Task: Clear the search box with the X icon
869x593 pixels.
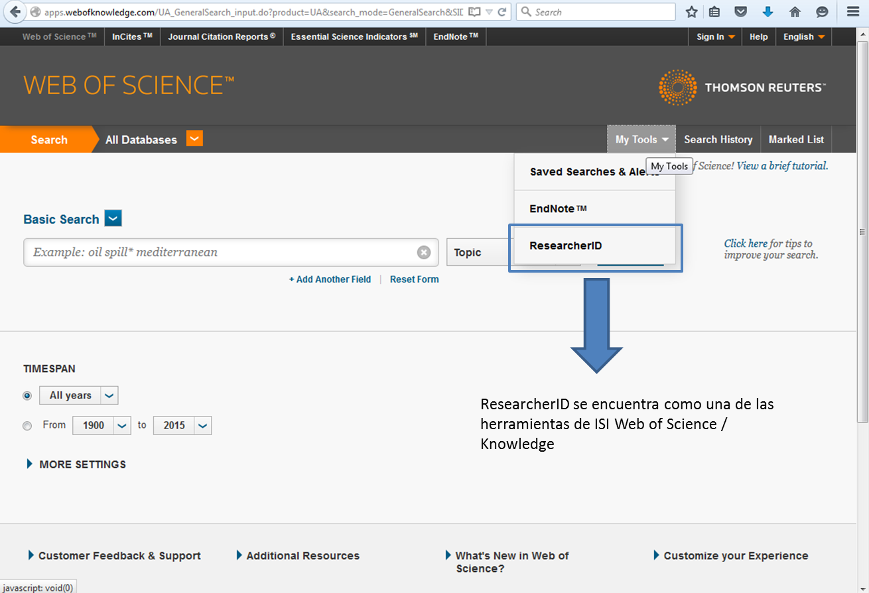Action: pos(424,252)
